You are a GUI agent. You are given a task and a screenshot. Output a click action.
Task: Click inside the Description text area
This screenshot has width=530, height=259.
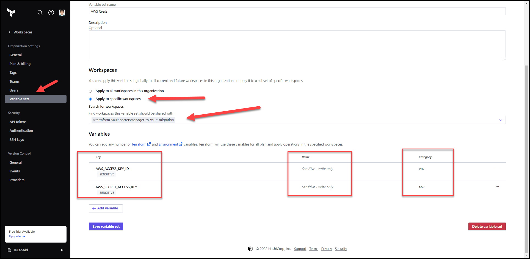click(297, 45)
